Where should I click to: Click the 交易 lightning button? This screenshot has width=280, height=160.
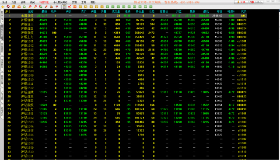(241, 2)
